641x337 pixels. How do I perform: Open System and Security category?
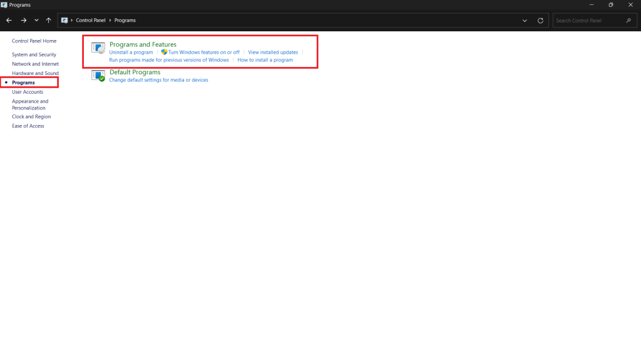[34, 54]
